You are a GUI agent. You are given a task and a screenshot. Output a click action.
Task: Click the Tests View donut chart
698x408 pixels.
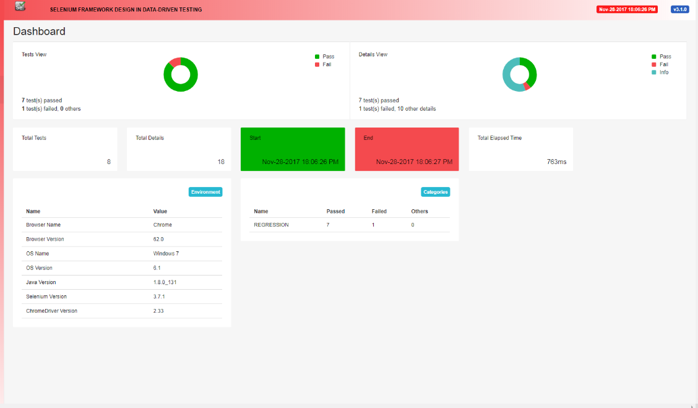(x=181, y=74)
